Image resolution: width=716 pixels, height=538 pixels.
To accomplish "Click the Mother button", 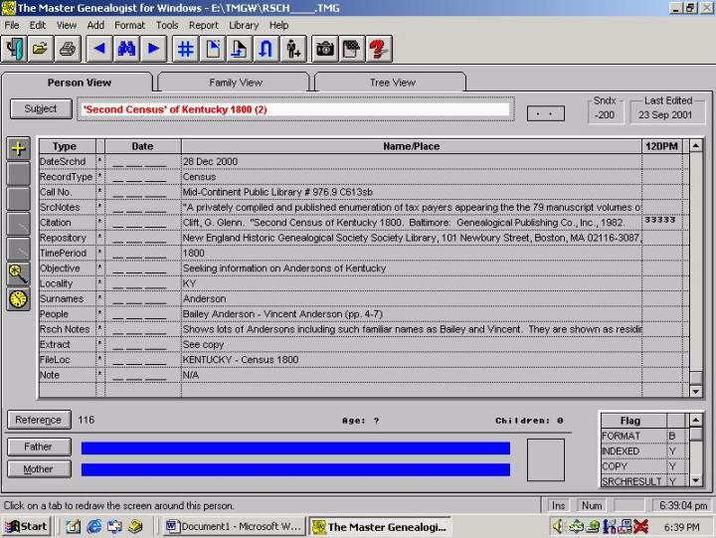I will 39,469.
